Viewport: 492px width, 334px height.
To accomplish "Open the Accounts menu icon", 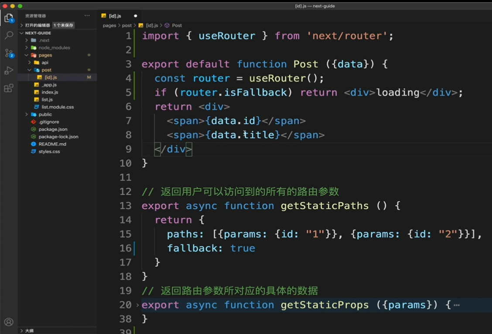I will click(x=9, y=322).
